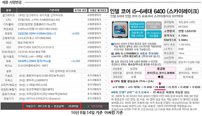This screenshot has width=202, height=116.
Task: Click the 중급형 performance class cell
Action: 161,69
